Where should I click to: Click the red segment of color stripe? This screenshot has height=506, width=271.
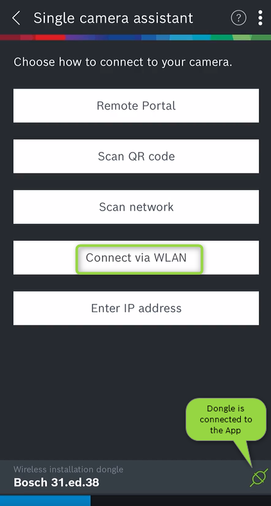tap(50, 37)
